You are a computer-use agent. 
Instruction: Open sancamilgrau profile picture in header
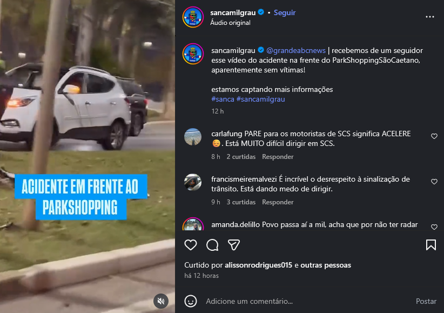pos(193,17)
